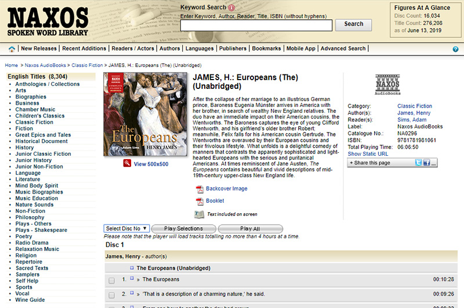
Task: Open the New Releases menu item
Action: tap(39, 49)
